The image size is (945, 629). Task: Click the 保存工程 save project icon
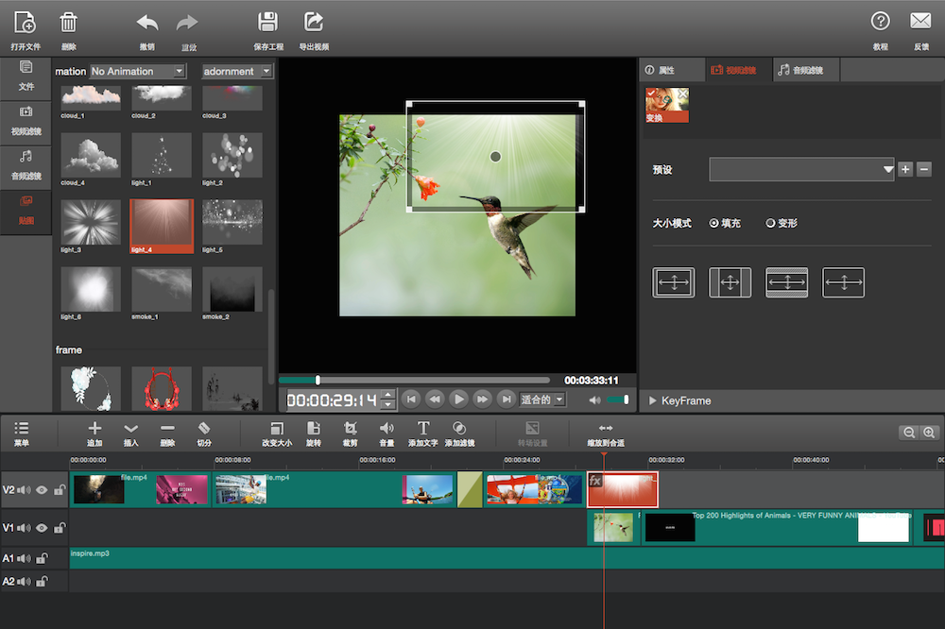(x=267, y=28)
